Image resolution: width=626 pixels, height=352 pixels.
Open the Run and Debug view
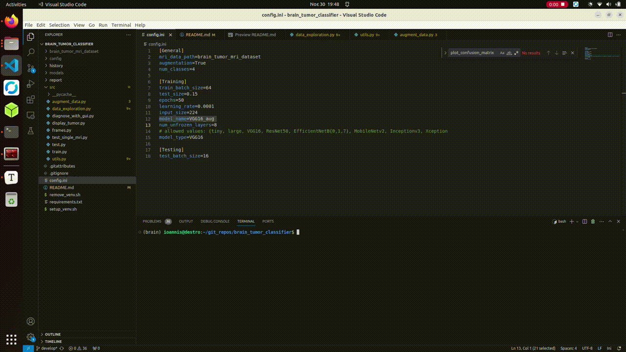[30, 84]
